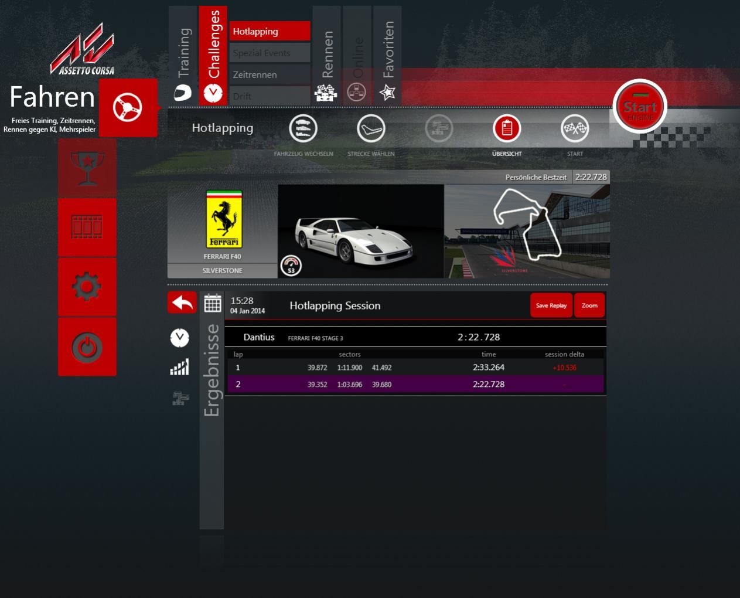Click the red back arrow button
The height and width of the screenshot is (598, 740).
coord(182,303)
